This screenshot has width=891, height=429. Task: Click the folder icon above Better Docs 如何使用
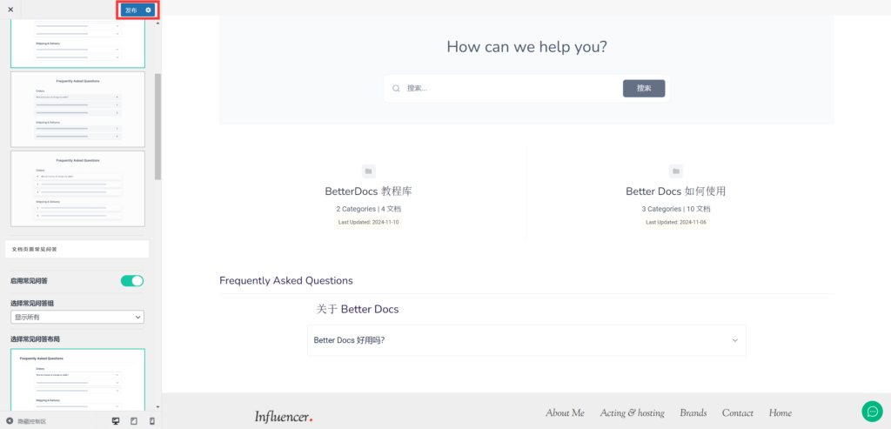pos(675,171)
